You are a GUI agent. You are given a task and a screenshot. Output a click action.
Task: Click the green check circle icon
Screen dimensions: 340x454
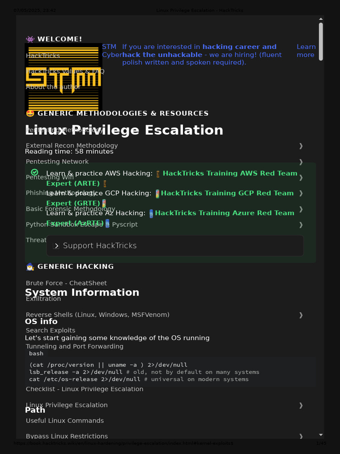pos(35,172)
